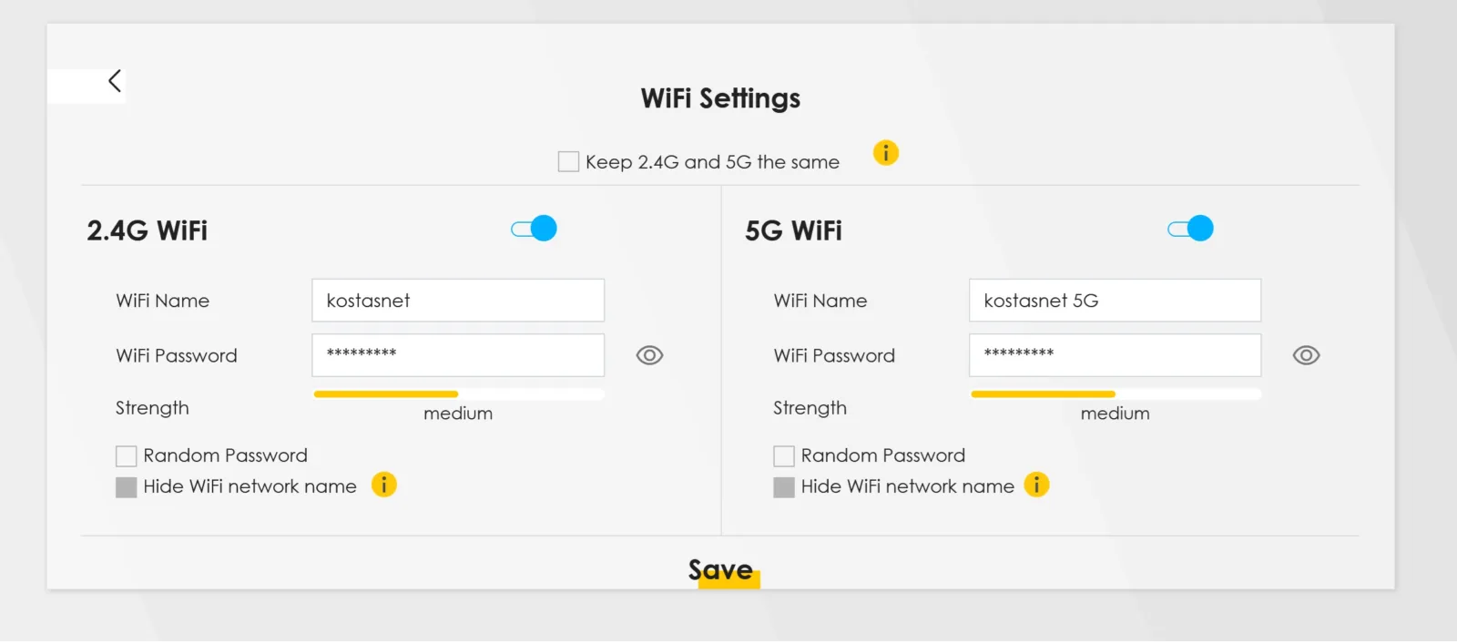The image size is (1457, 644).
Task: Enable Keep 2.4G and 5G the same
Action: [567, 160]
